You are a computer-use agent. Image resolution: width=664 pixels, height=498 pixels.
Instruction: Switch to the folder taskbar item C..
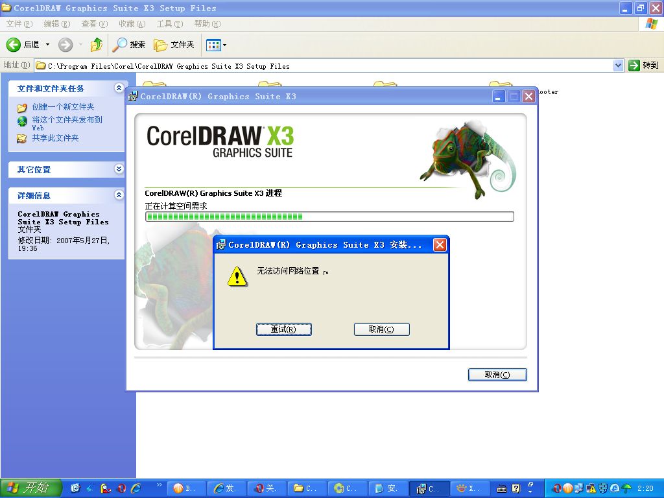click(x=308, y=488)
